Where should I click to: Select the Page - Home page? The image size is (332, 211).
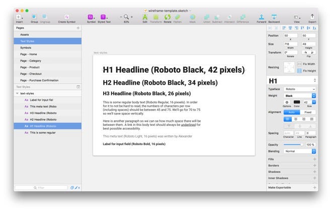point(48,54)
